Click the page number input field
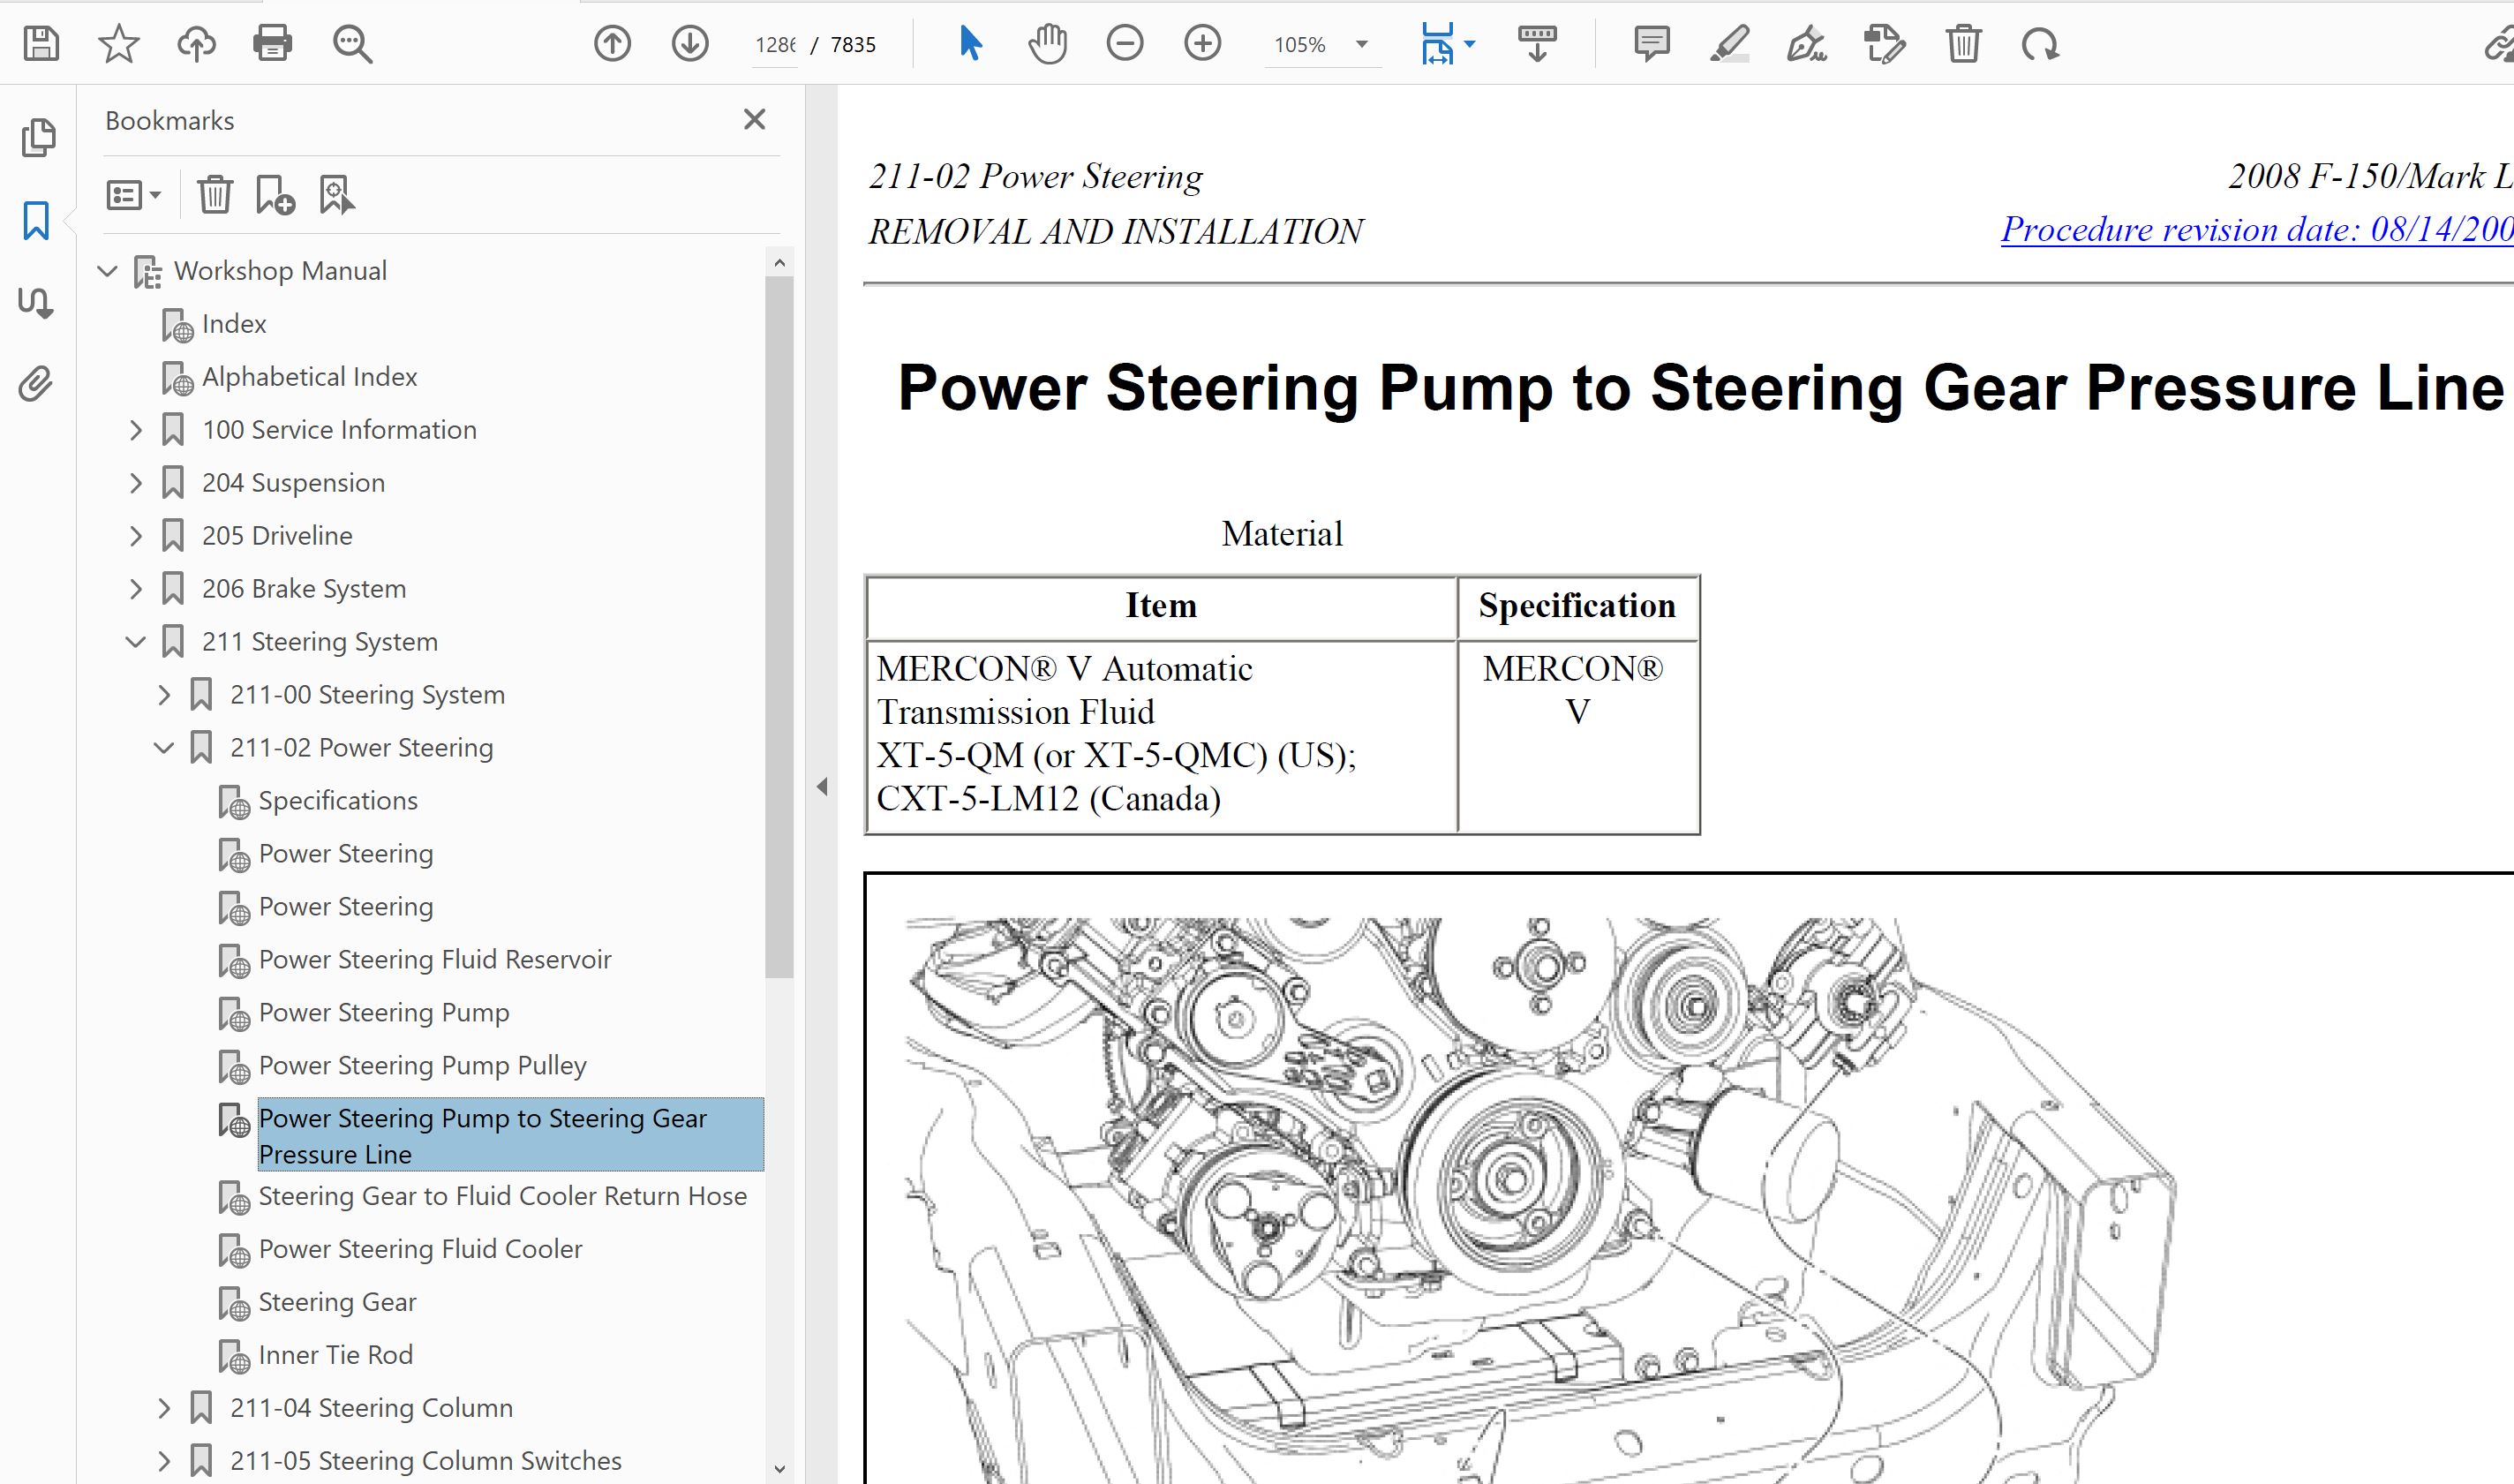This screenshot has width=2514, height=1484. pos(776,45)
